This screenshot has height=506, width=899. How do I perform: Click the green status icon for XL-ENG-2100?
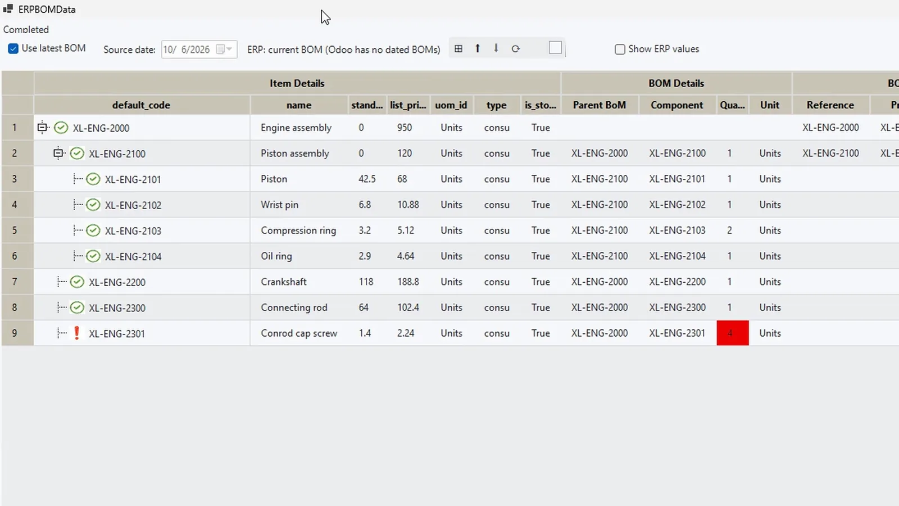(77, 153)
